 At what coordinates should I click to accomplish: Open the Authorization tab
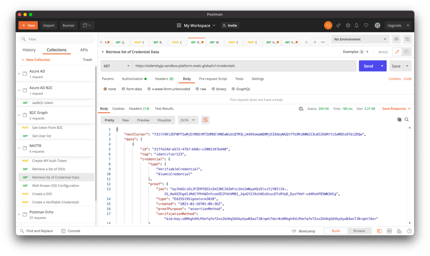point(134,79)
